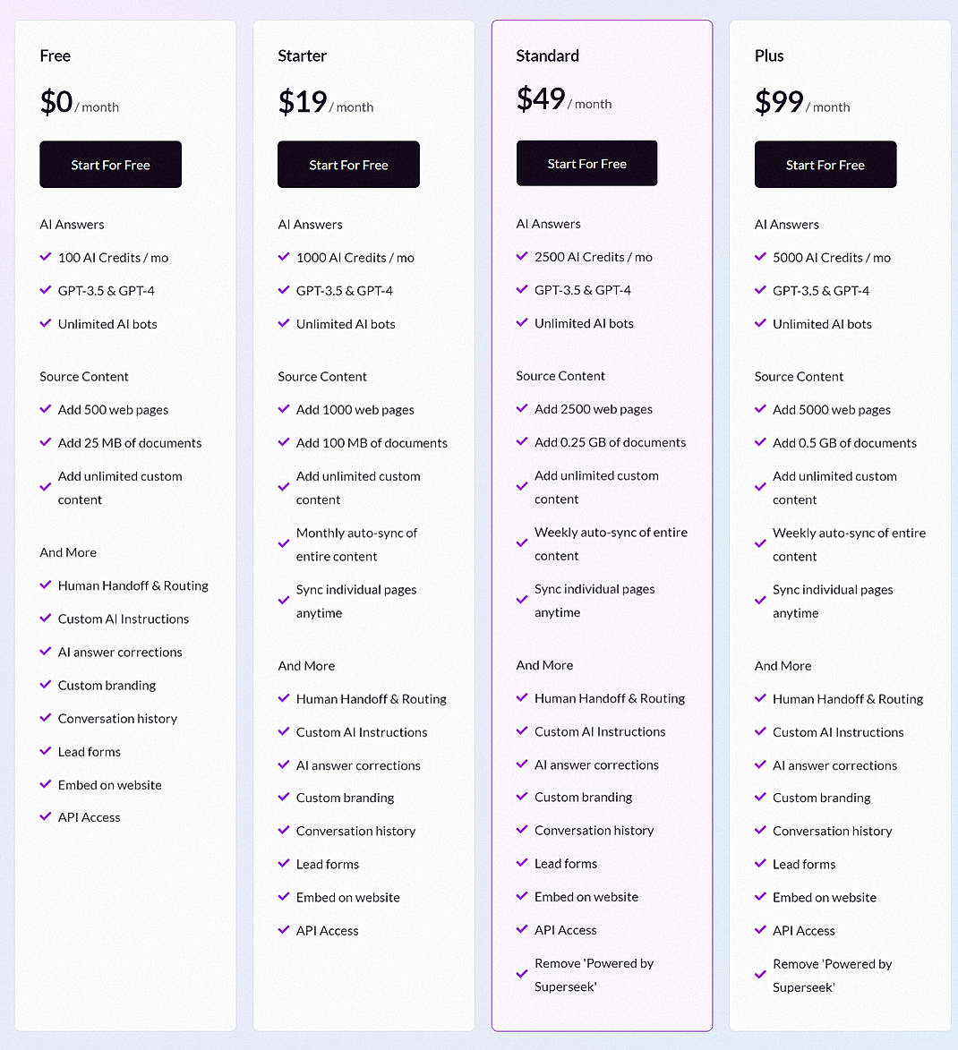
Task: Click the checkmark next to "Weekly auto-sync of entire content" in Plus
Action: click(x=760, y=544)
